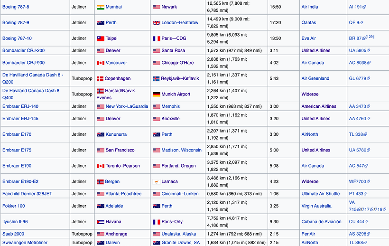Click the 12,565 km distance cell

pos(236,7)
